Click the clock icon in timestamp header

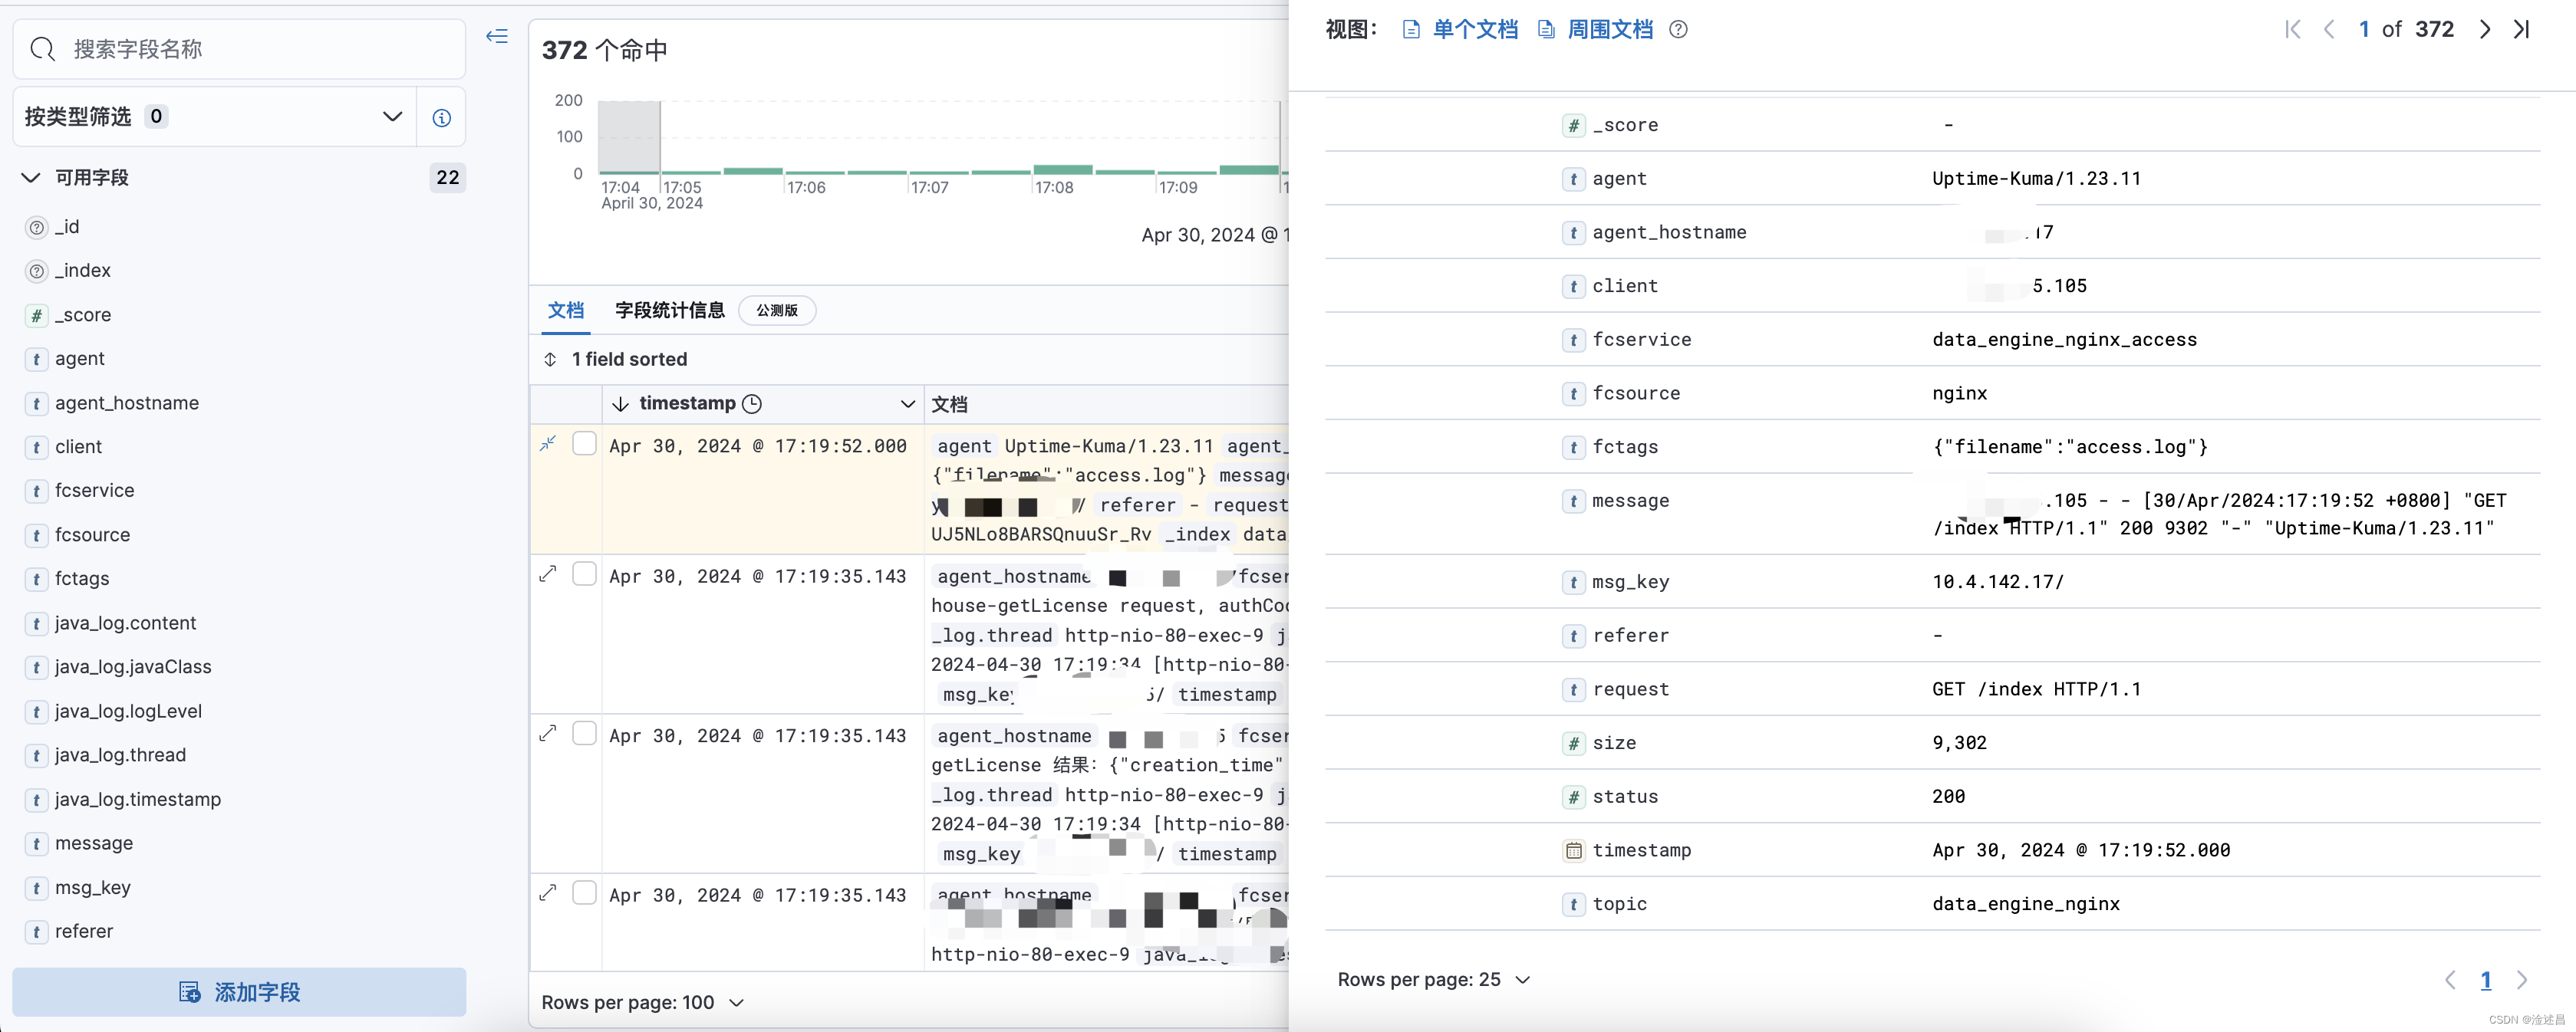click(753, 403)
